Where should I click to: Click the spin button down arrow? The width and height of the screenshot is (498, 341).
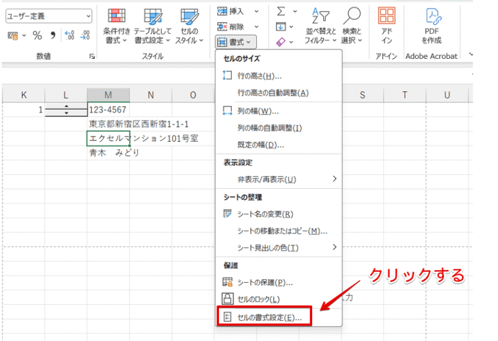[66, 113]
